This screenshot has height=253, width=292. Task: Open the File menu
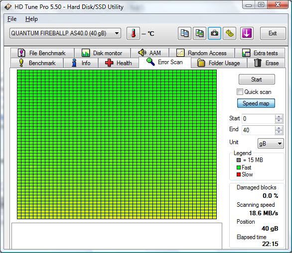(x=12, y=19)
